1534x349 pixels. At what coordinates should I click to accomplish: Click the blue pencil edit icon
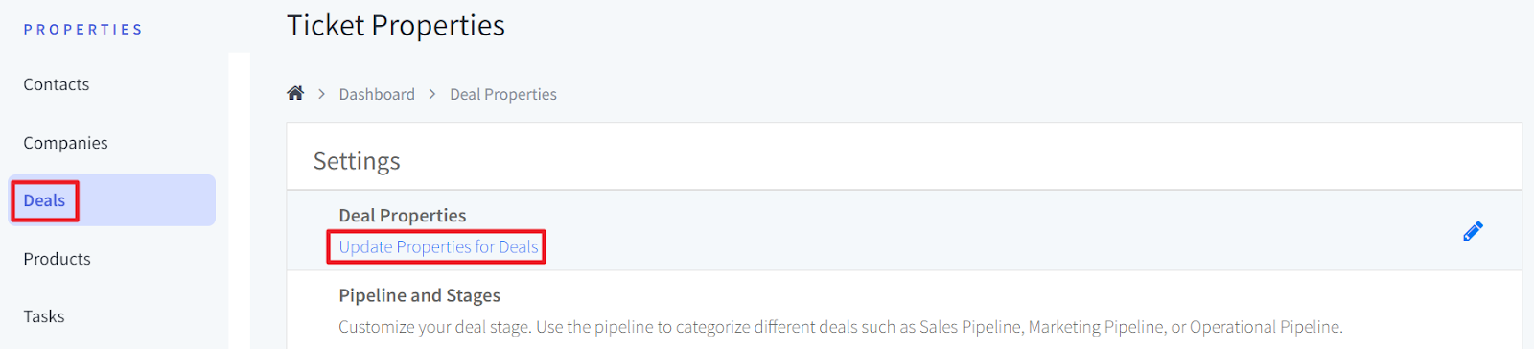coord(1473,231)
